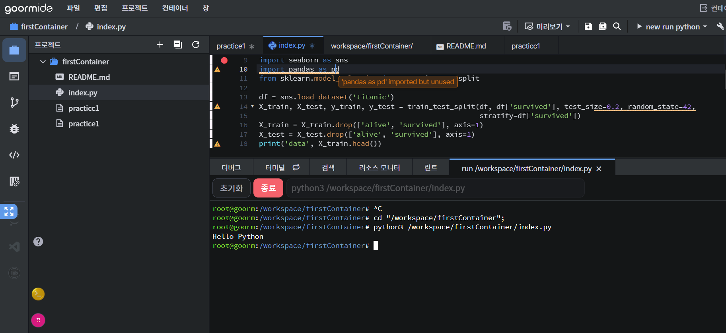
Task: Select index.py in project tree
Action: (119, 93)
